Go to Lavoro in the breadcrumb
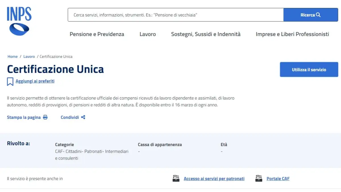 click(x=29, y=57)
